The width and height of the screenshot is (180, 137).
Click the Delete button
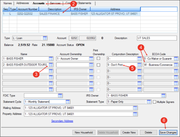148,133
